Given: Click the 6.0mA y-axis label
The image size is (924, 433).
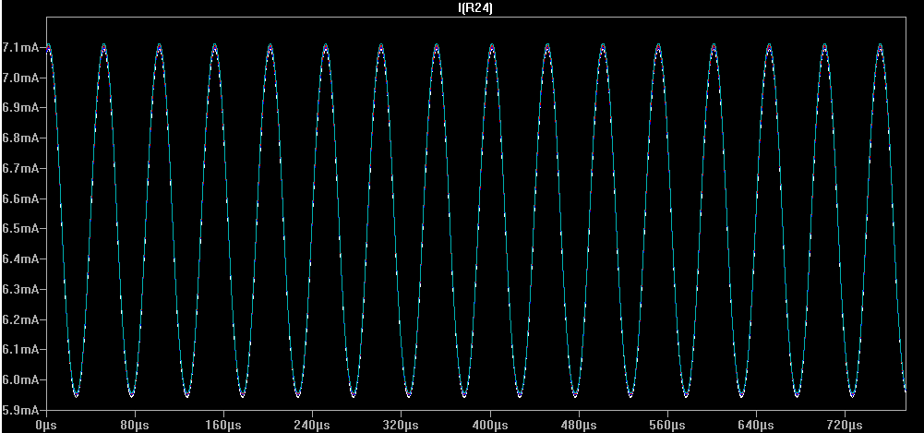Looking at the screenshot, I should pyautogui.click(x=18, y=379).
